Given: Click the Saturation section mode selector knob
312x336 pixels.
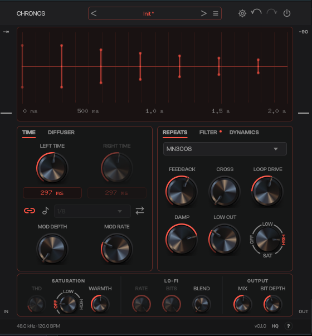Looking at the screenshot, I should [x=68, y=304].
